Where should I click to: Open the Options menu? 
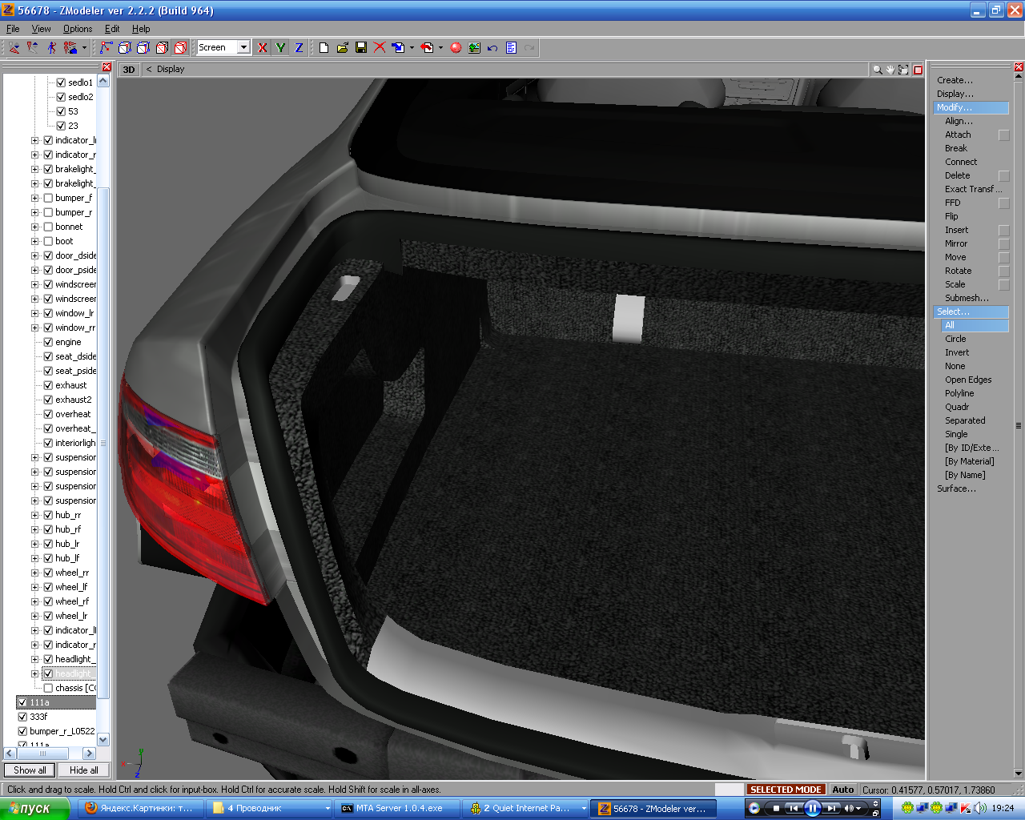(x=78, y=29)
